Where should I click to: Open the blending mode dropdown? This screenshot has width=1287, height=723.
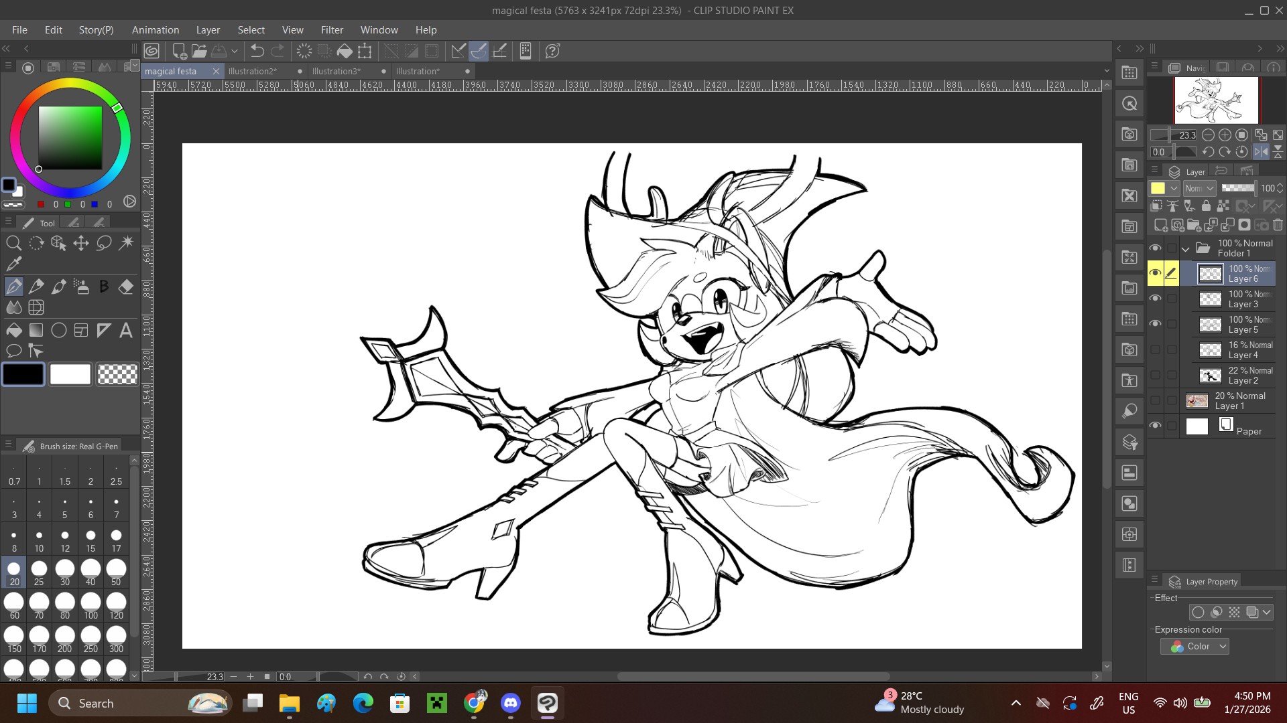1199,189
